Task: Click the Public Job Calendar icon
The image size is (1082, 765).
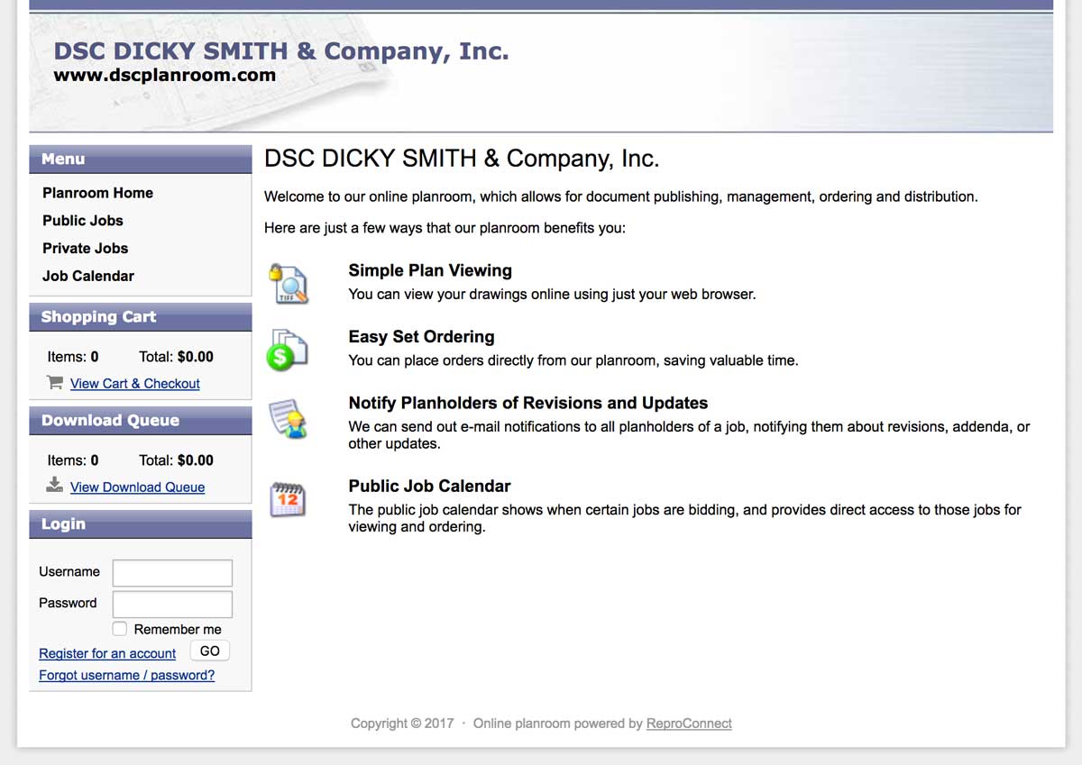Action: click(289, 499)
